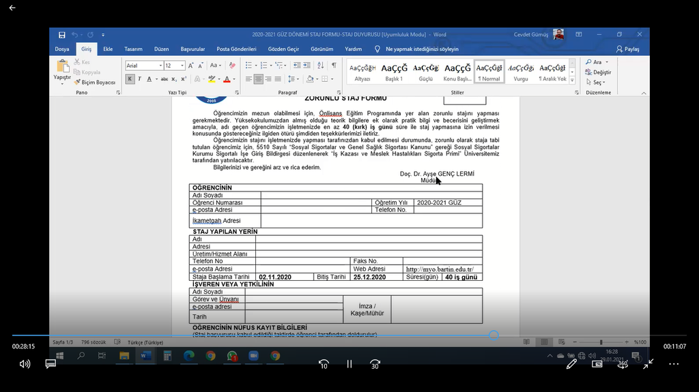Click Word's Save icon in quick access toolbar
The image size is (699, 392).
point(62,35)
